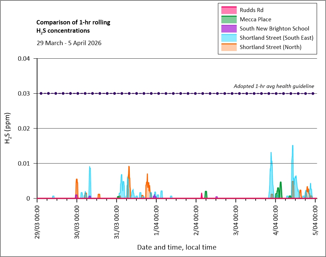Screen dimensions: 326x257
Task: Select the Mecca Place legend label
Action: click(255, 19)
